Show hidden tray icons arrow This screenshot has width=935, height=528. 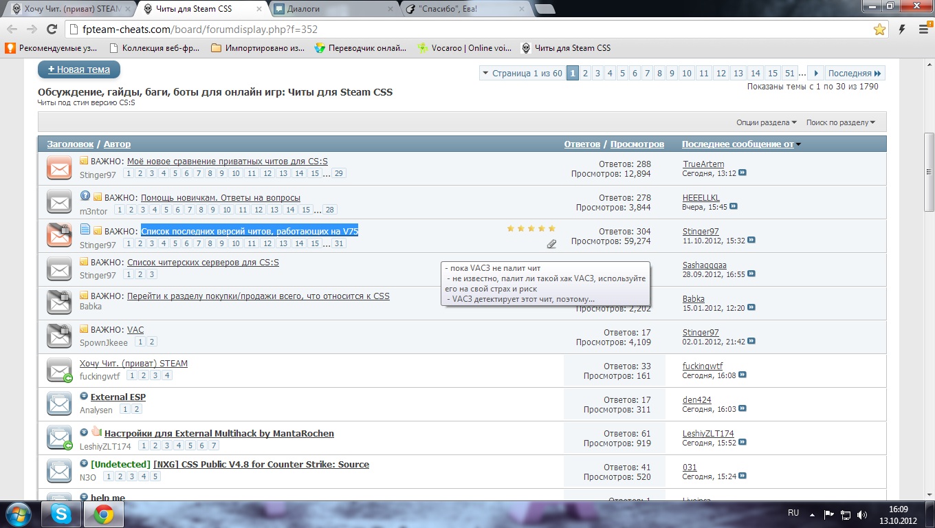[813, 514]
